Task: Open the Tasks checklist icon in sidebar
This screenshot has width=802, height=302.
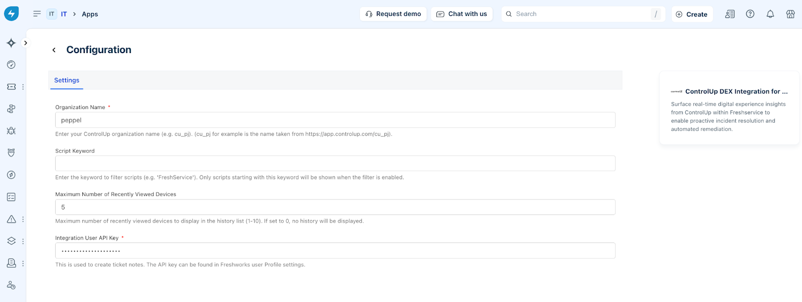Action: (x=11, y=197)
